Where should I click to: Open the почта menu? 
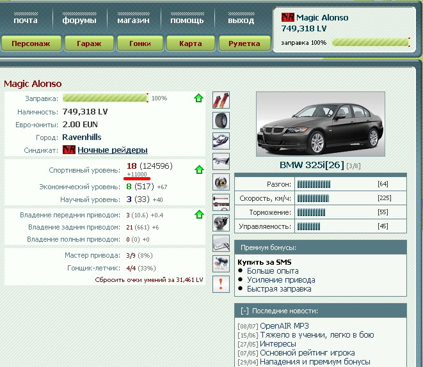[26, 20]
